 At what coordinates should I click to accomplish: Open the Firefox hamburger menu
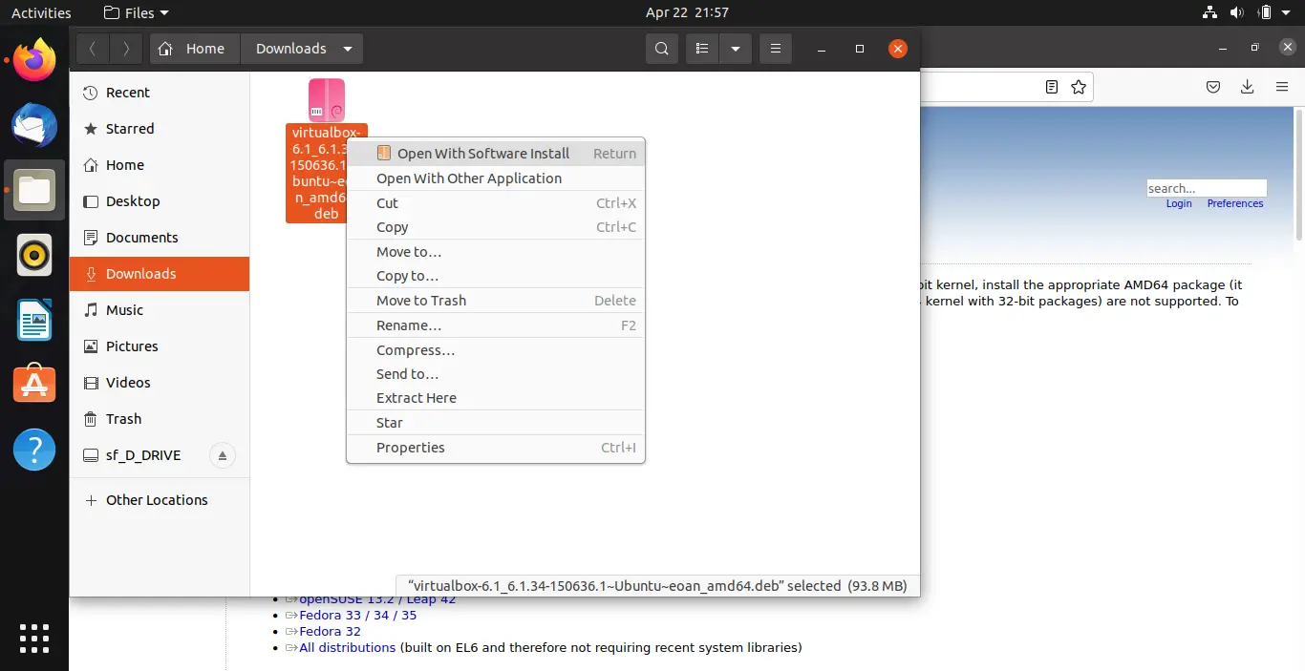click(1282, 87)
